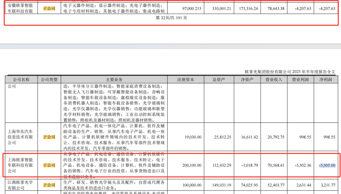Click company name 上海欧菲智能车联科技有限公司
Screen dimensions: 341x194
coord(21,165)
